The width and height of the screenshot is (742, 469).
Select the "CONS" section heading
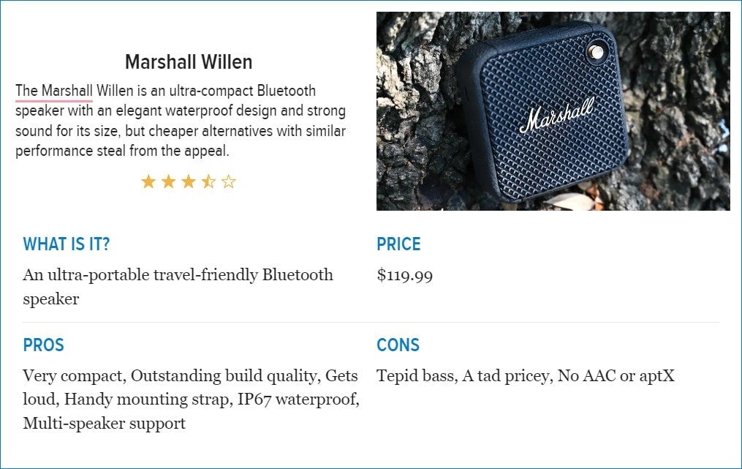(398, 345)
